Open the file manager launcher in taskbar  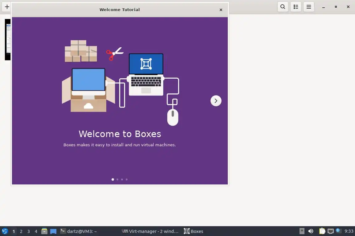tap(44, 231)
